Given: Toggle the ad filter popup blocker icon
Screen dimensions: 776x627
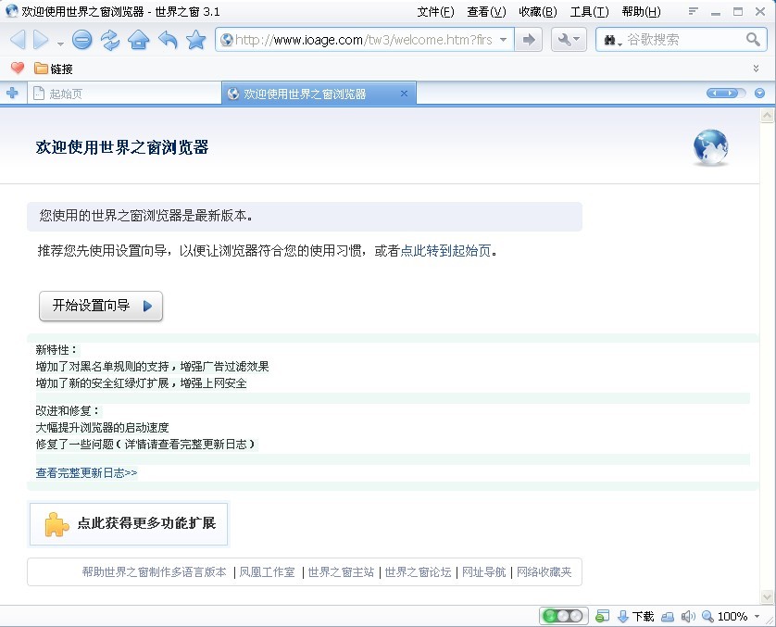Looking at the screenshot, I should (602, 616).
